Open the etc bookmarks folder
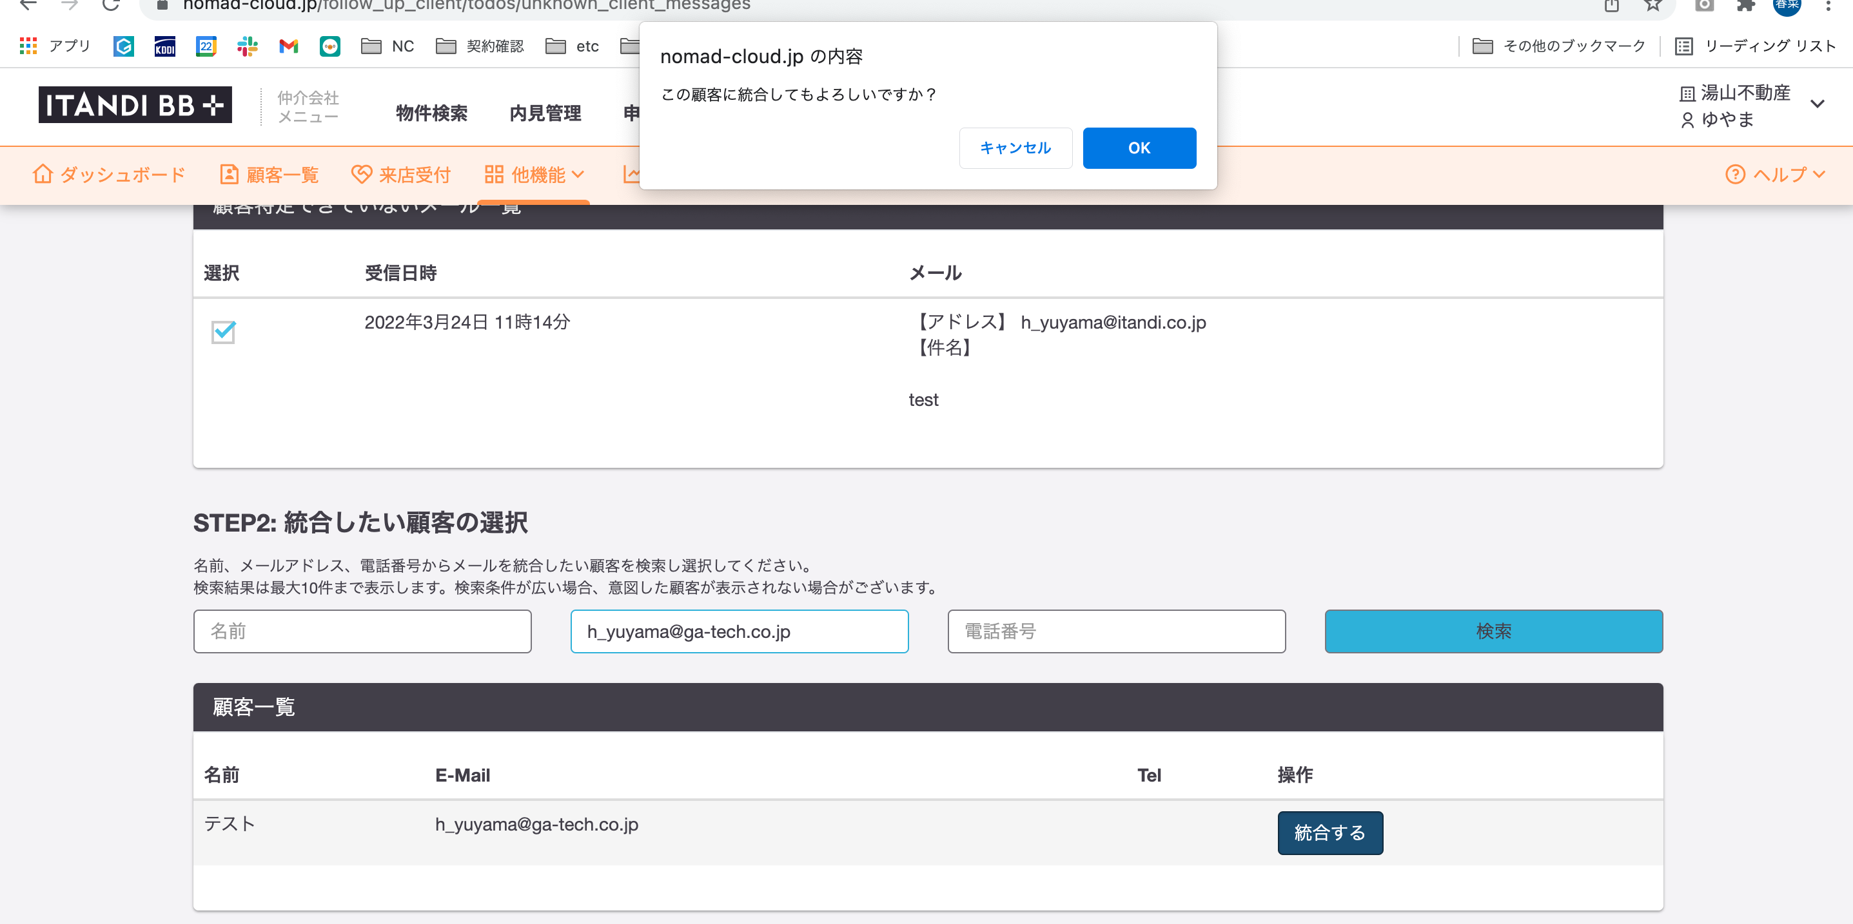The image size is (1853, 924). [572, 46]
